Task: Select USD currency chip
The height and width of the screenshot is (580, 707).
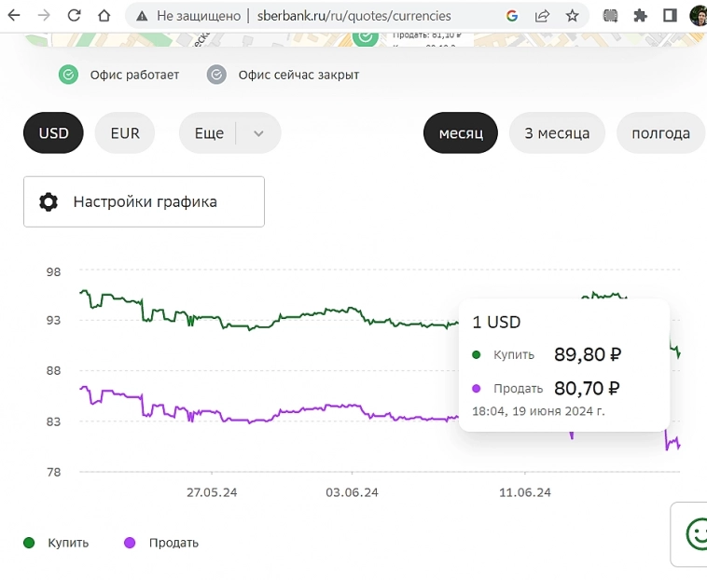Action: point(53,133)
